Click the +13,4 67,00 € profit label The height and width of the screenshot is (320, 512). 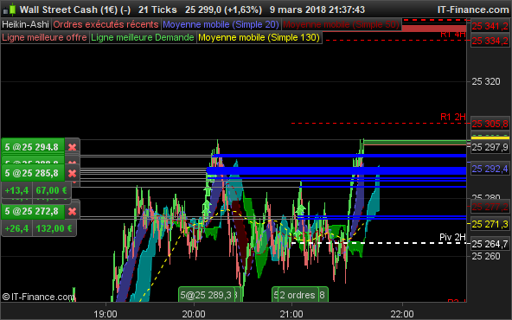36,190
